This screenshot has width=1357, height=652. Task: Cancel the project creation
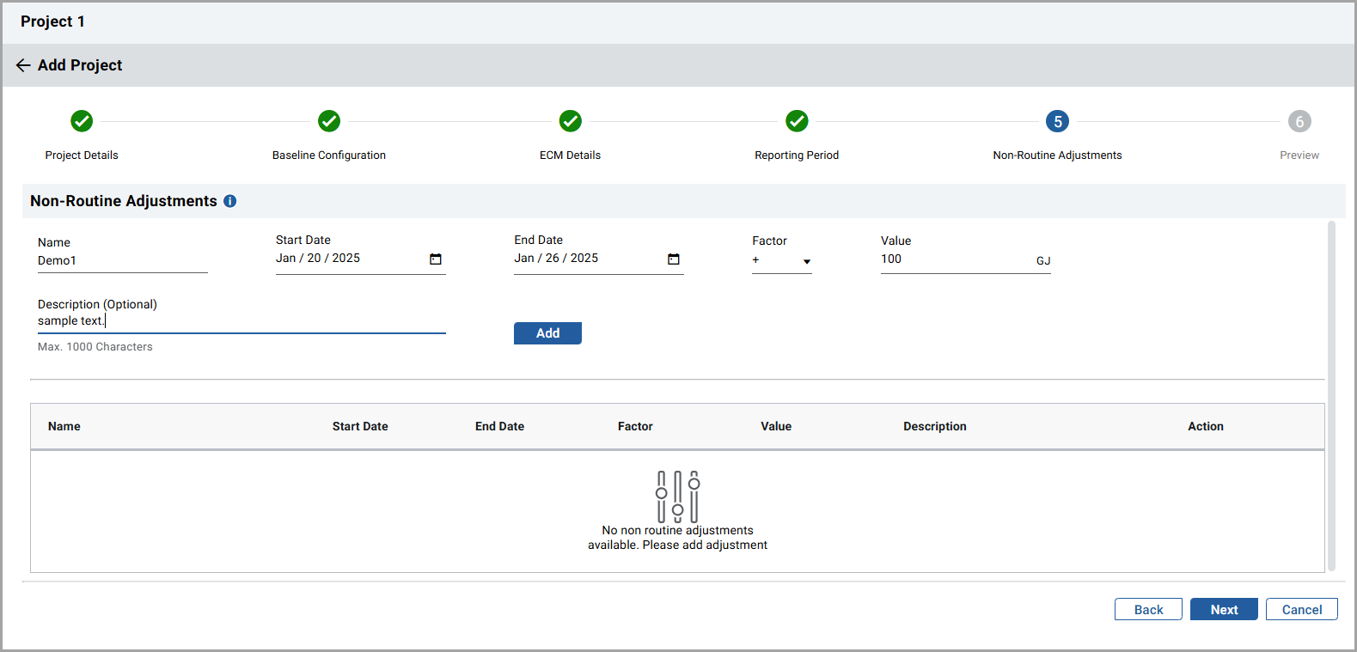tap(1301, 609)
